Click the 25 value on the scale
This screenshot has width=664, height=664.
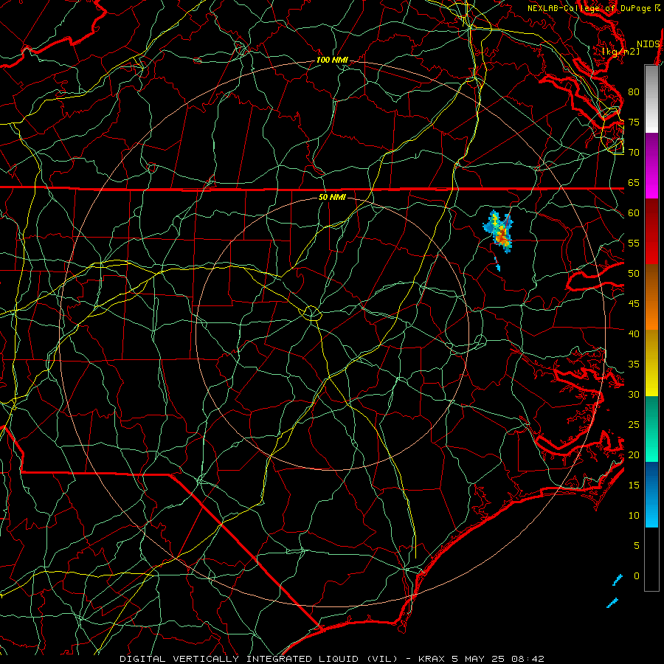tap(634, 424)
